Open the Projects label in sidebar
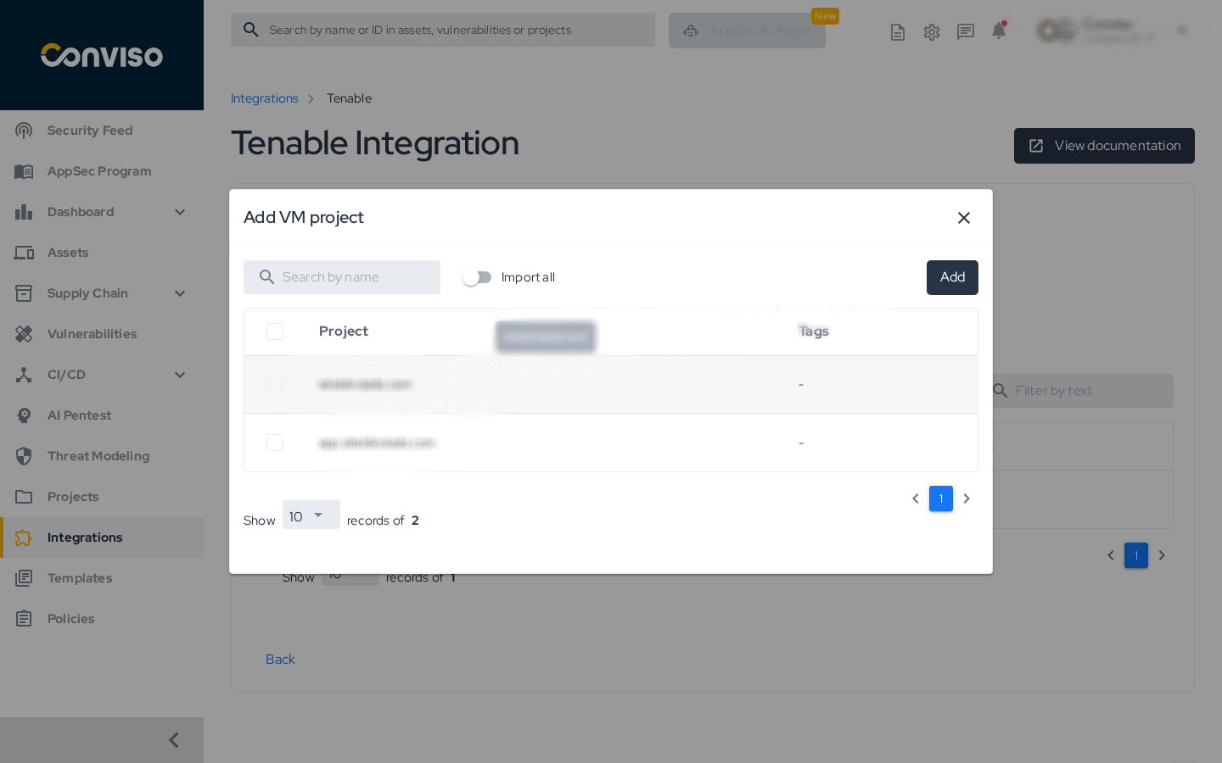The image size is (1222, 763). point(73,497)
